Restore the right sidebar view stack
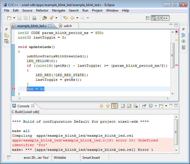This screenshot has width=190, height=164. (183, 29)
